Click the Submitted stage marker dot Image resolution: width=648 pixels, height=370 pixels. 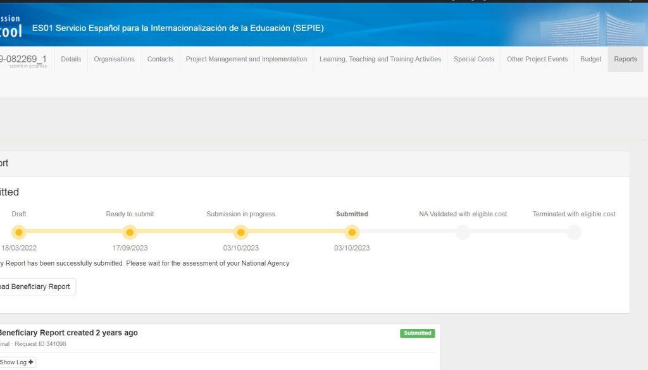coord(352,233)
